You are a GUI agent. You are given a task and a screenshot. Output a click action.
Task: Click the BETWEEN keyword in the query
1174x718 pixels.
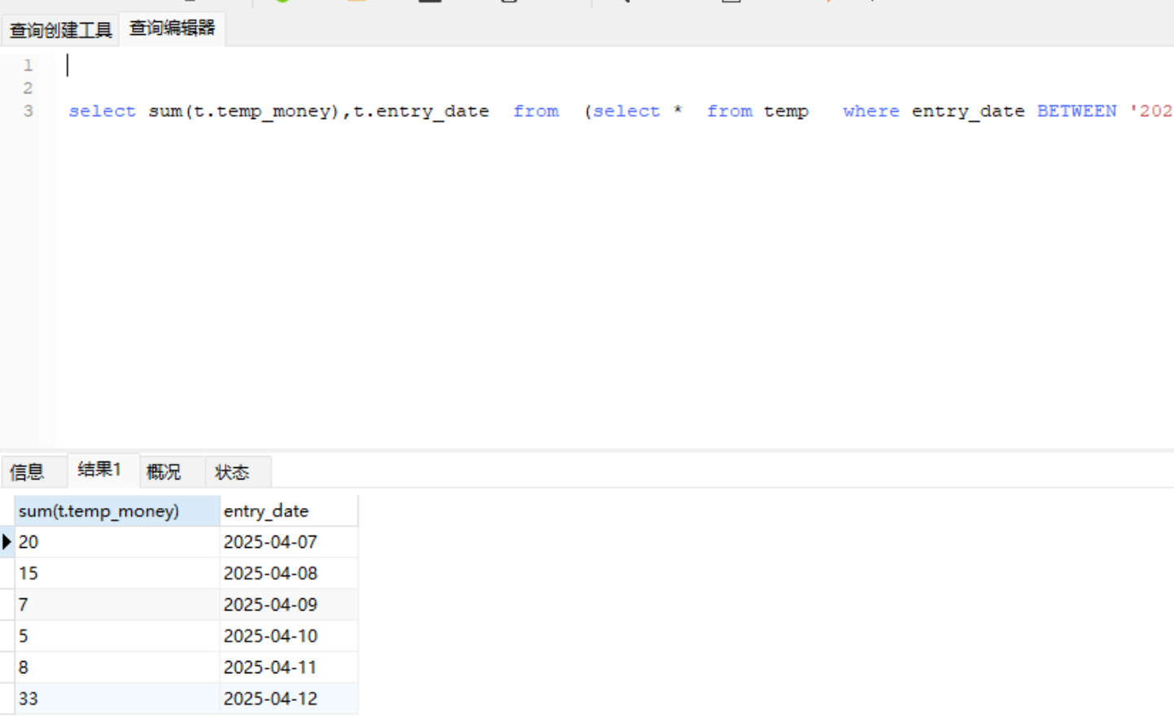pos(1076,111)
